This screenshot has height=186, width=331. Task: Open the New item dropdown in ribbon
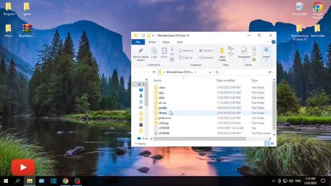point(231,49)
